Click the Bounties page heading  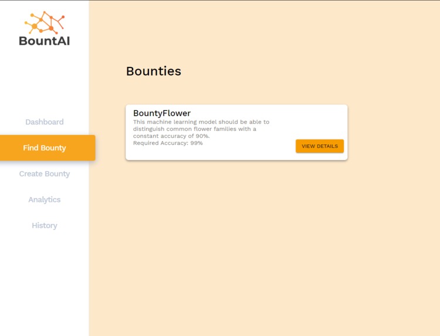pos(154,71)
